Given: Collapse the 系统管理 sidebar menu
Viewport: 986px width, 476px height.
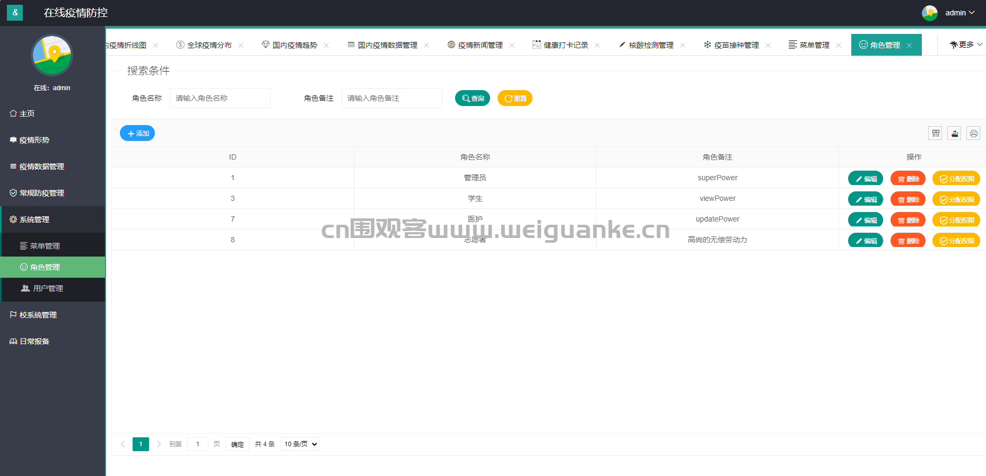Looking at the screenshot, I should [35, 219].
